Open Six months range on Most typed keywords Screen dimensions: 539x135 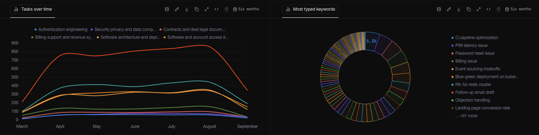tap(518, 9)
